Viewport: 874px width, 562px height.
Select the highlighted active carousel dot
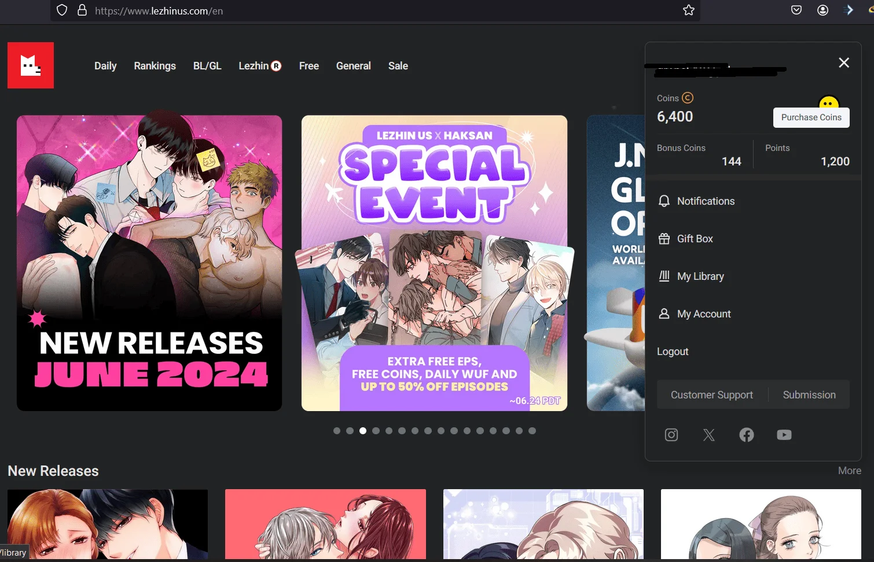point(363,431)
